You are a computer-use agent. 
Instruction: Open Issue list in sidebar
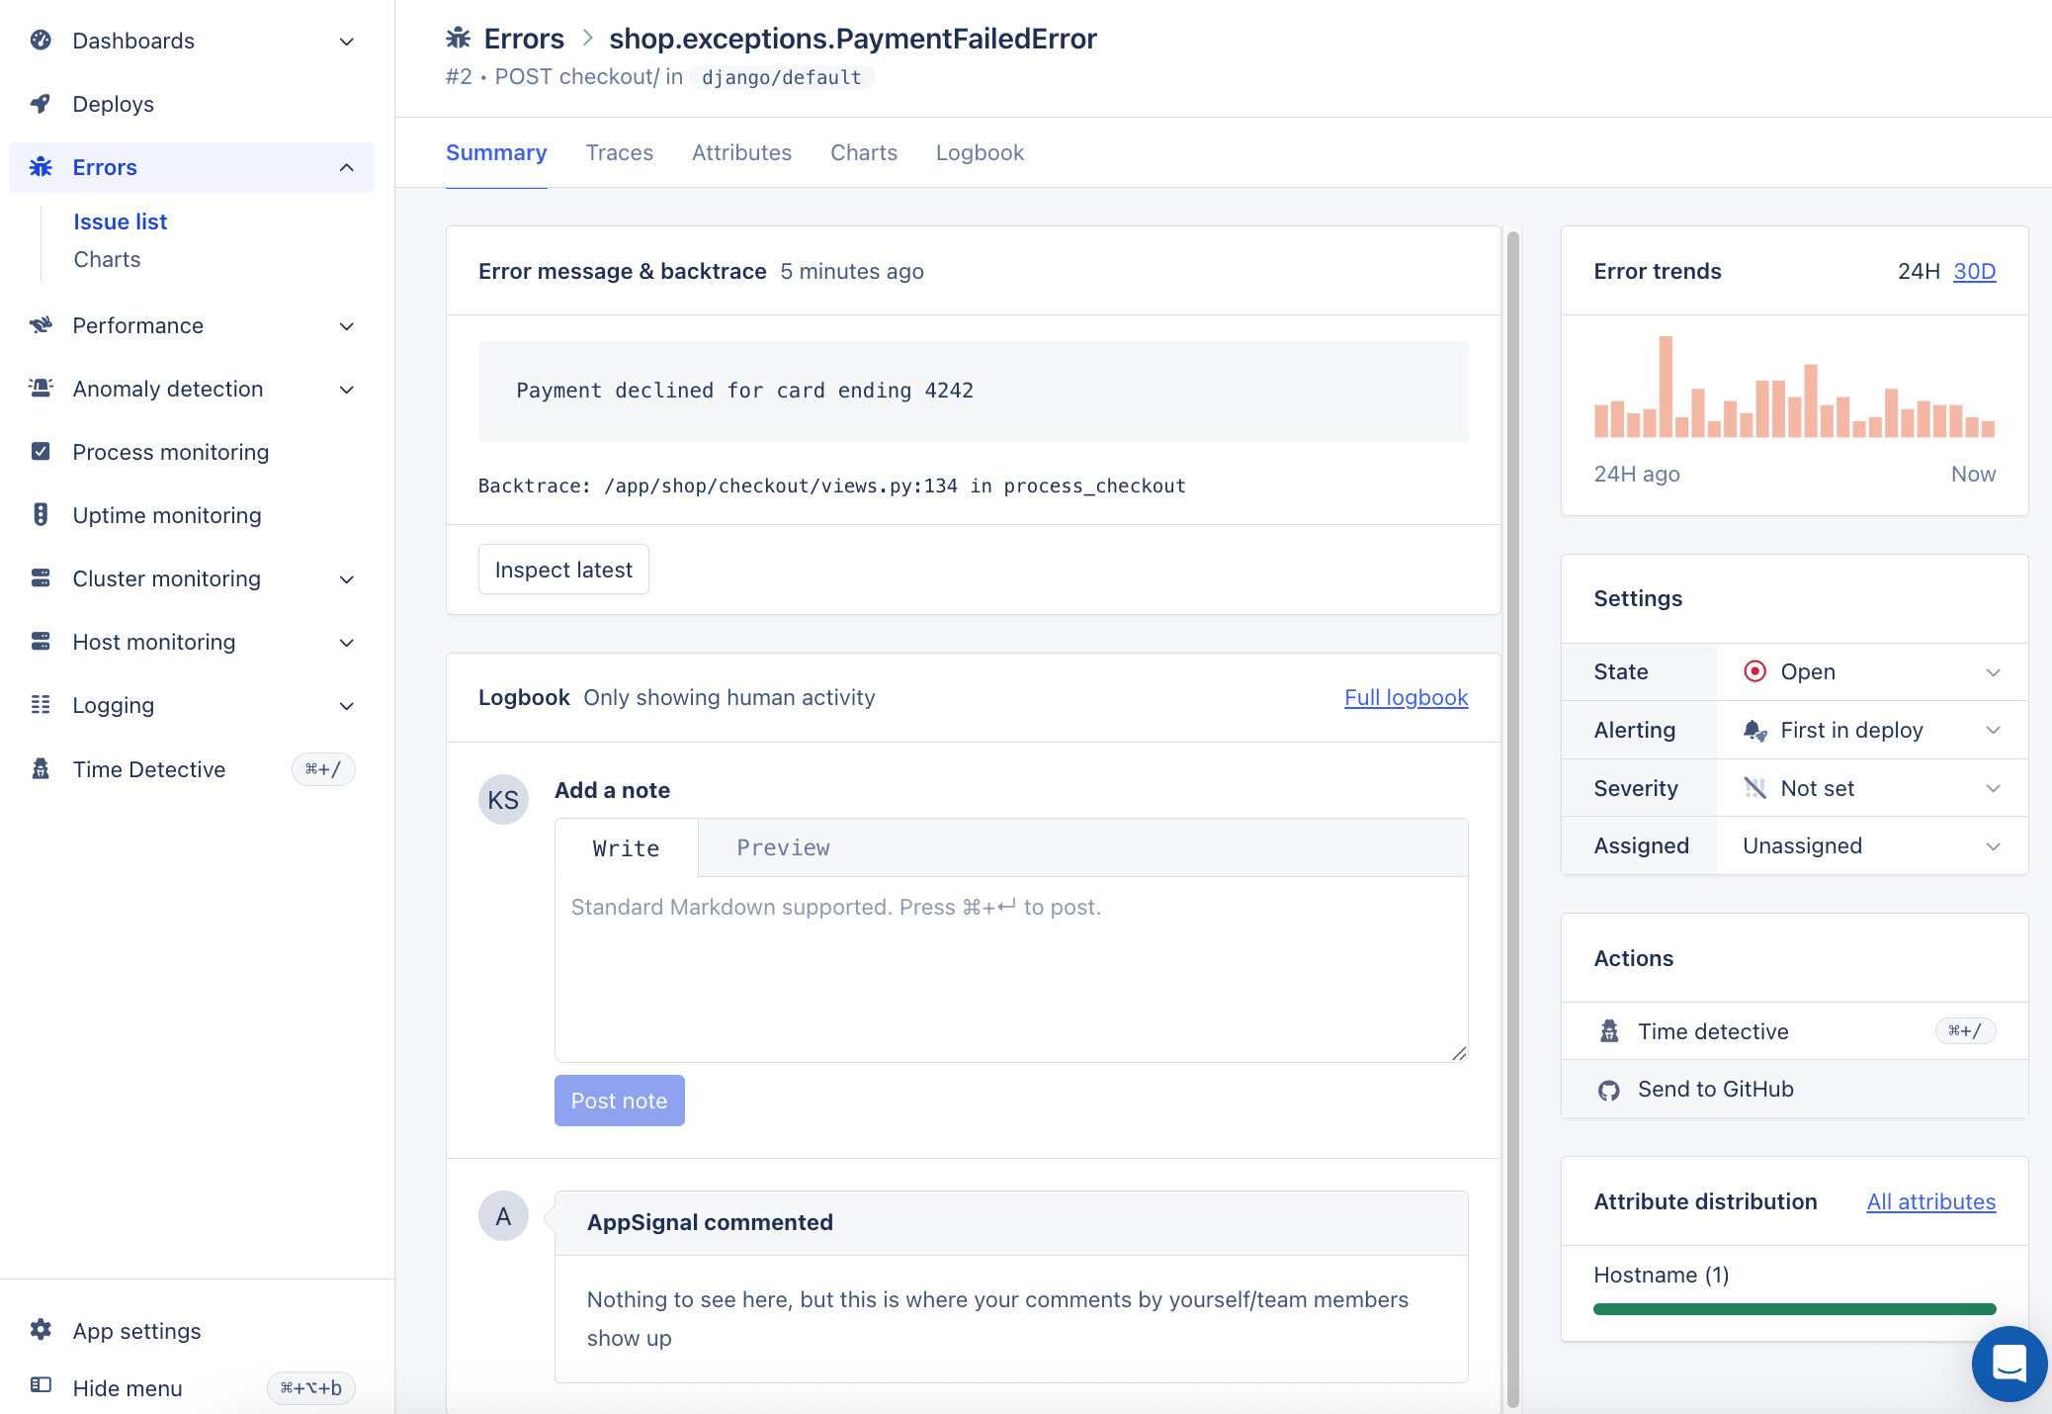pos(121,221)
